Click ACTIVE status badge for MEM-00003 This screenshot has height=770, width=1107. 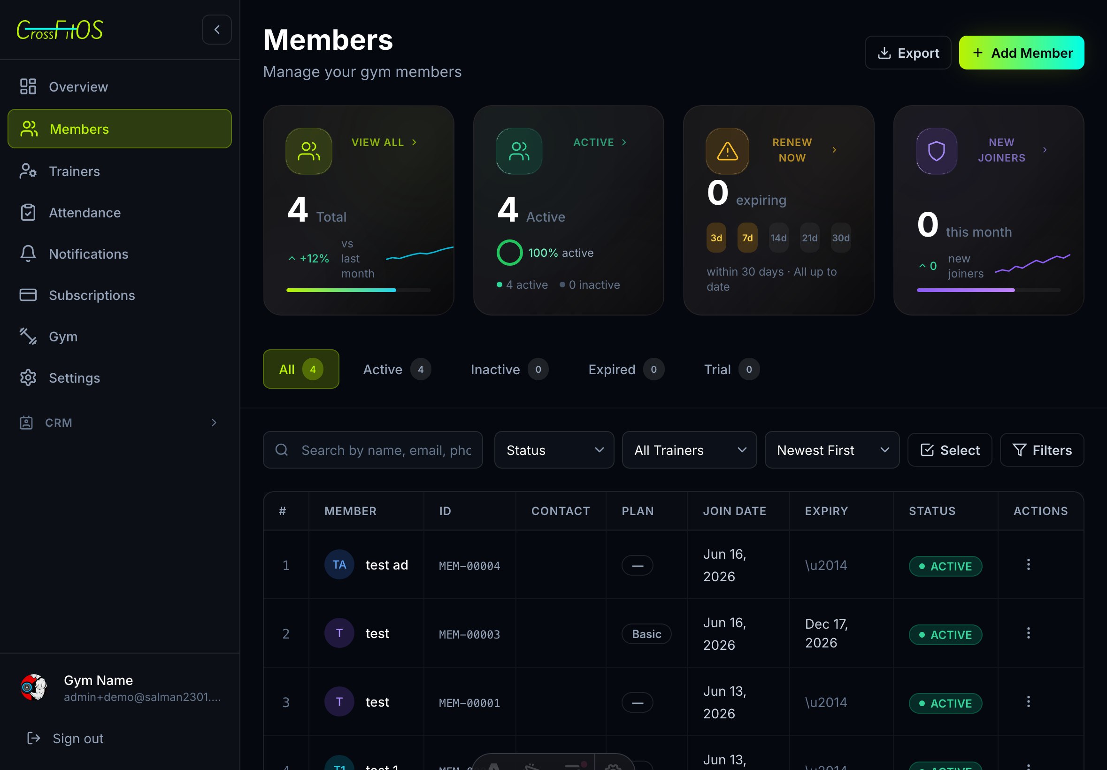945,634
